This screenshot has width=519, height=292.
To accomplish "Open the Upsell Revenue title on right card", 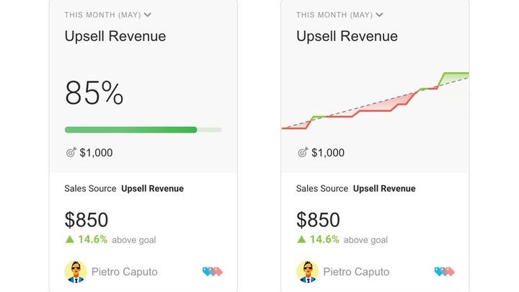I will click(x=347, y=36).
